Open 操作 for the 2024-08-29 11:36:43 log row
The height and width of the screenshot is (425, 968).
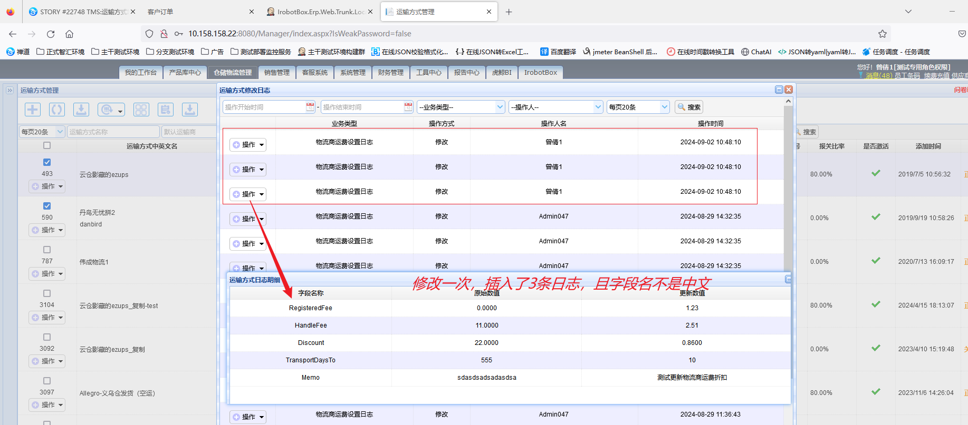pos(248,417)
